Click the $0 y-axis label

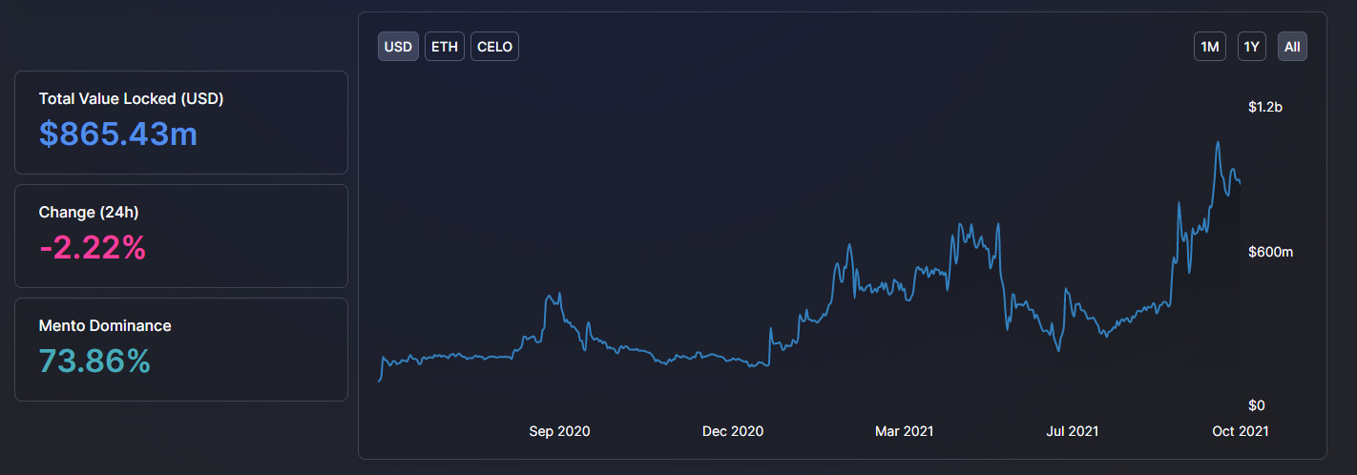pyautogui.click(x=1257, y=405)
